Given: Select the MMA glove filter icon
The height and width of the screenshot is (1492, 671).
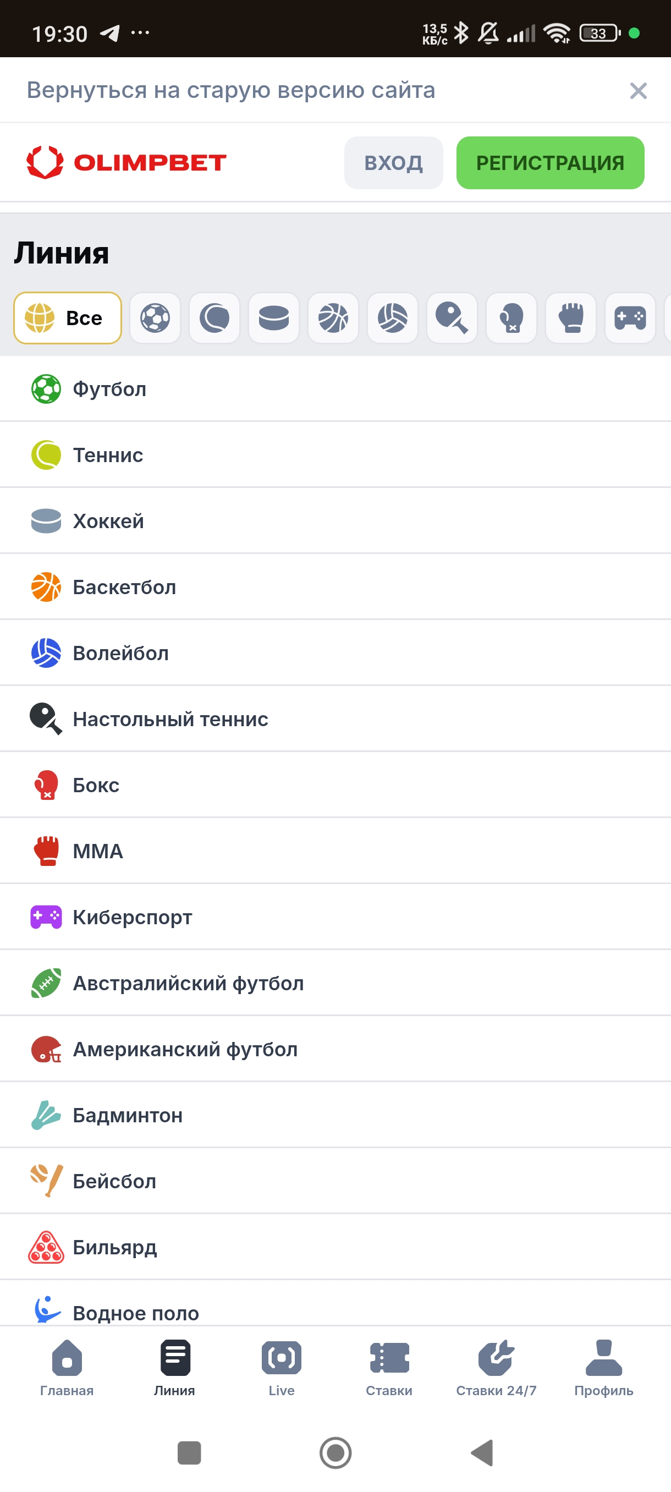Looking at the screenshot, I should click(571, 318).
